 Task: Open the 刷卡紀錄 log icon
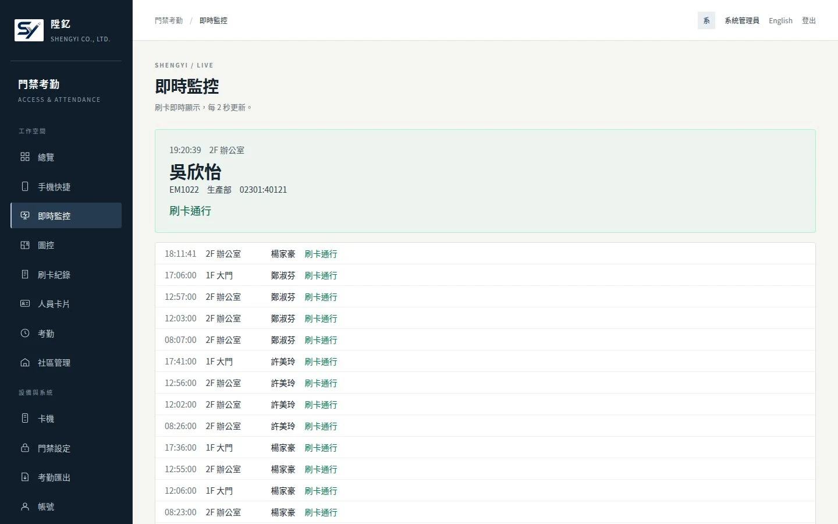[25, 274]
